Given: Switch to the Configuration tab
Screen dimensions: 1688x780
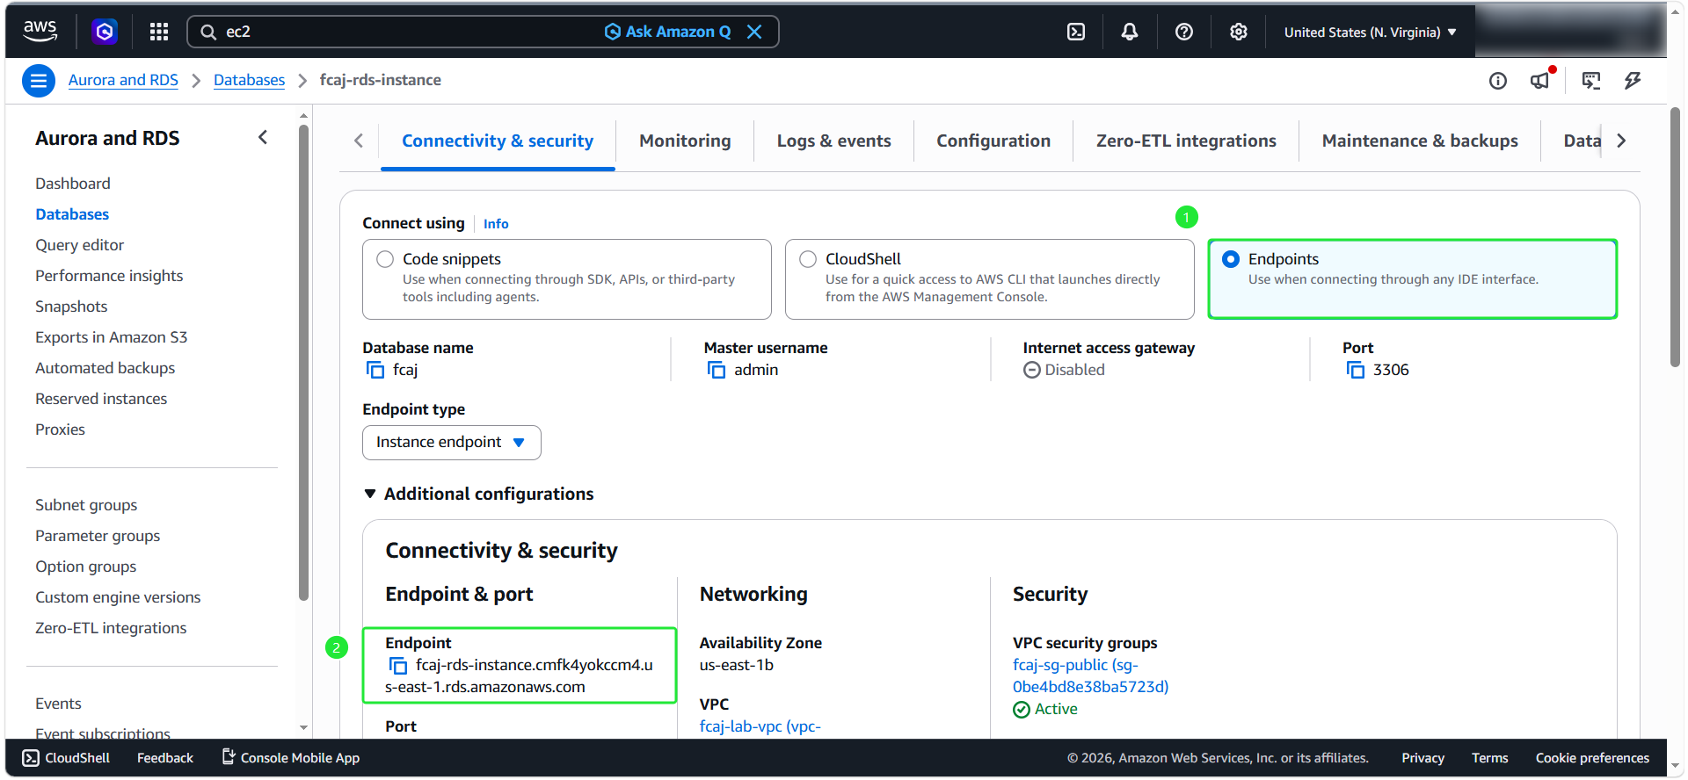Looking at the screenshot, I should [993, 141].
